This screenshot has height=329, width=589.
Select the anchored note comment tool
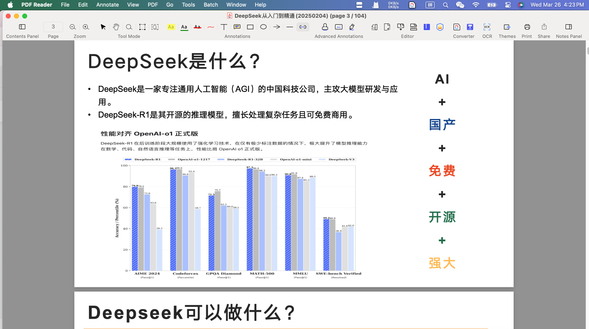click(237, 27)
